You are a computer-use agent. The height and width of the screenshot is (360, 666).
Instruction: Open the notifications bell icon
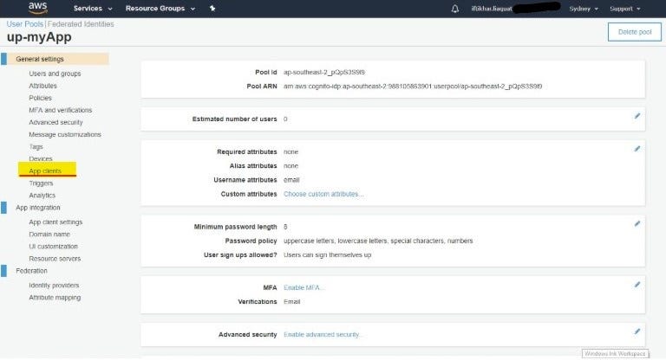point(455,9)
